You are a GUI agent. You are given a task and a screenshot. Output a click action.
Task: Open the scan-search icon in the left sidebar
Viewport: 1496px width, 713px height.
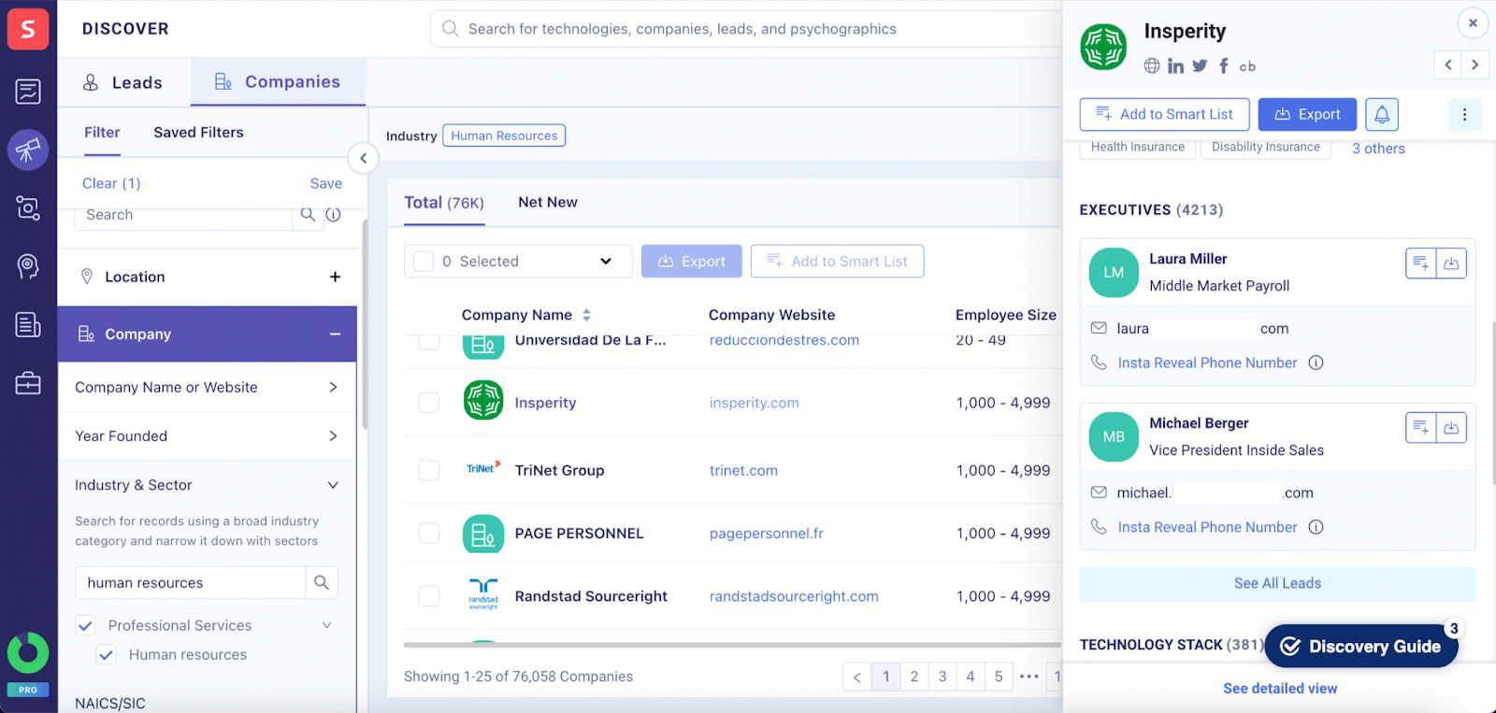click(x=28, y=208)
